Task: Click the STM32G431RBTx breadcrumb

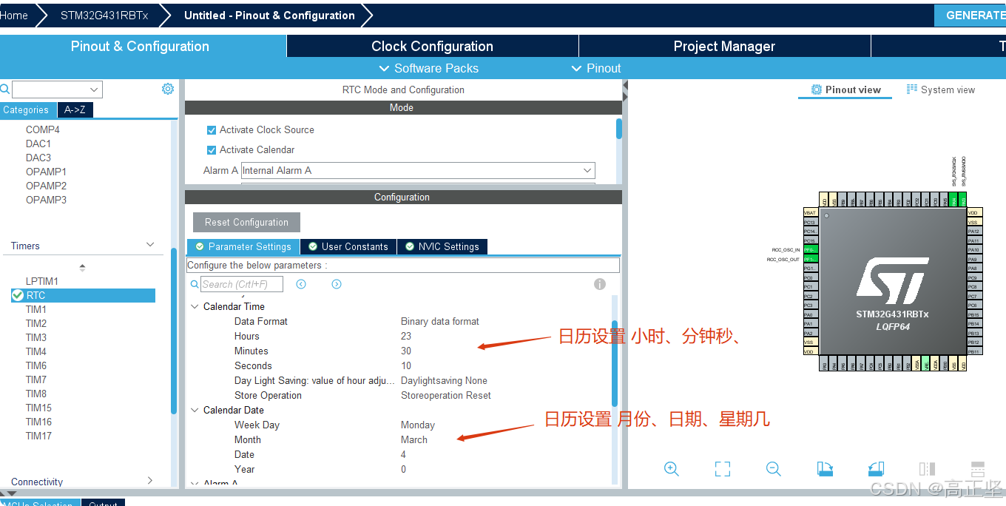Action: tap(104, 15)
